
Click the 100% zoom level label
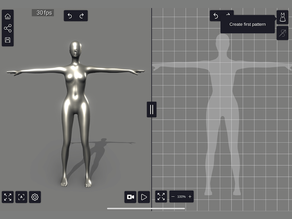pos(181,197)
